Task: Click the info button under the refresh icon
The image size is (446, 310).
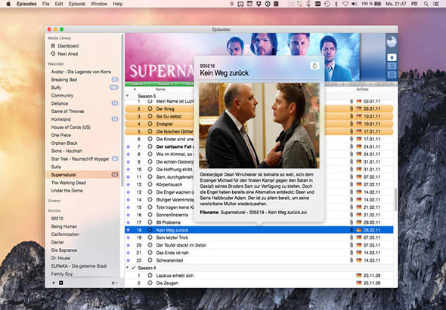Action: 392,75
